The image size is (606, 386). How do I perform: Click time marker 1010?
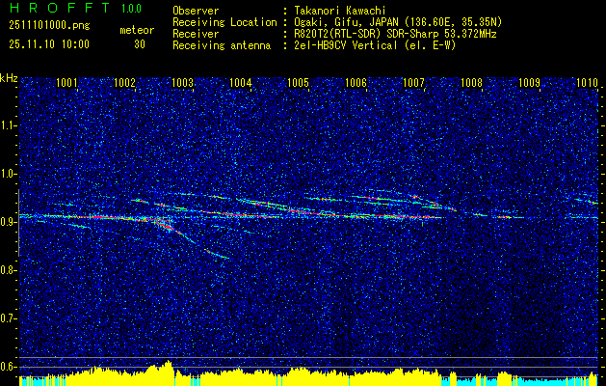tap(587, 82)
